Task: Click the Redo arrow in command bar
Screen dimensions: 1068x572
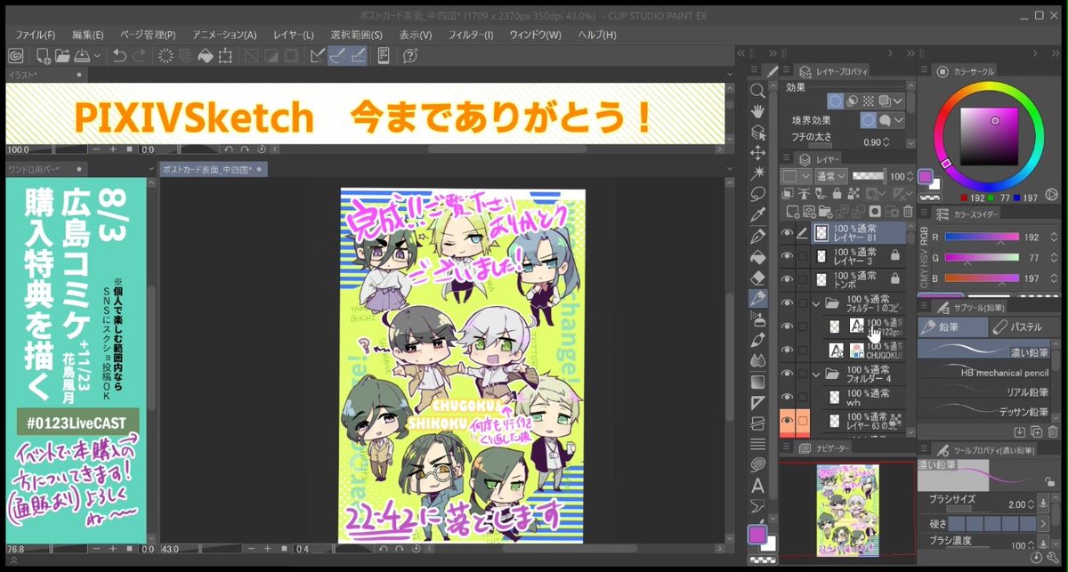Action: 140,56
